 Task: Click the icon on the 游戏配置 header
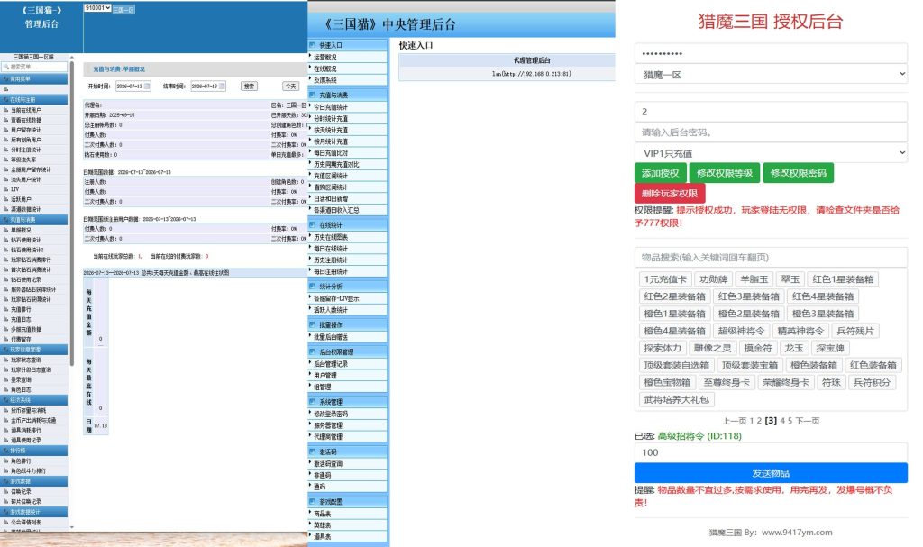(x=313, y=502)
